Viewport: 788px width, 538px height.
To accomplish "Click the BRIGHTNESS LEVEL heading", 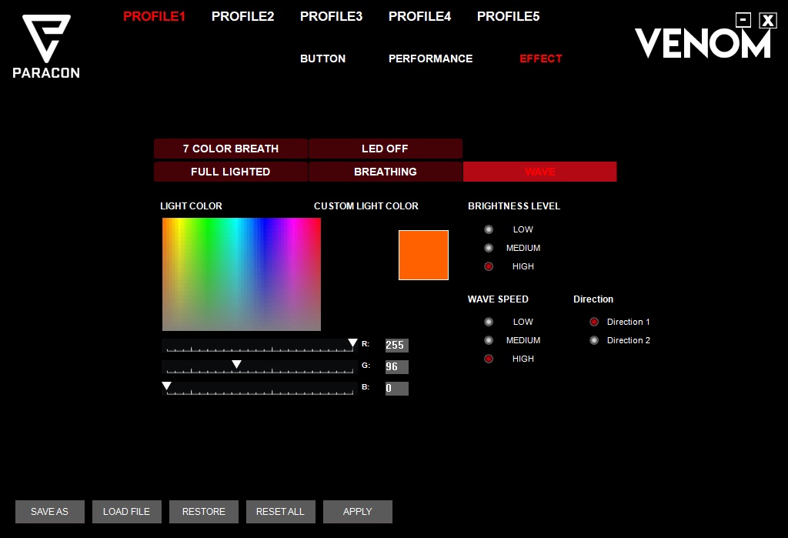I will coord(513,206).
